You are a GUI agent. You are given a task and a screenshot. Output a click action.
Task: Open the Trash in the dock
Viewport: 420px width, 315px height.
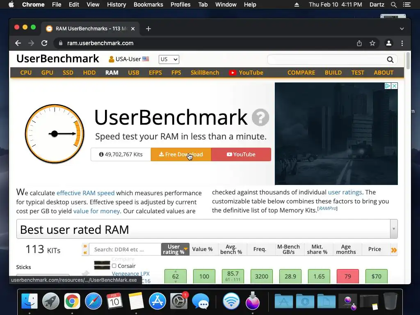390,301
